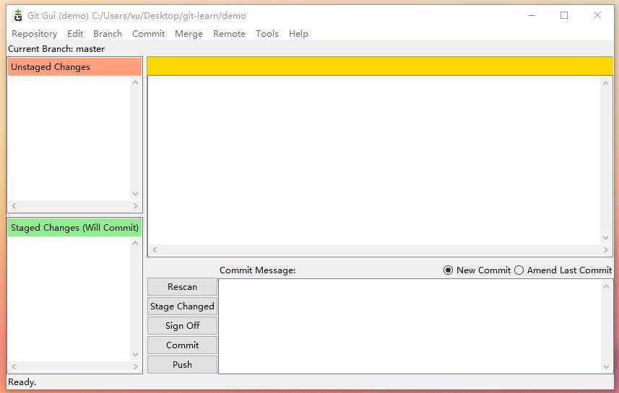Click left arrow of diff pane horizontal scrollbar
This screenshot has width=619, height=393.
pos(155,250)
